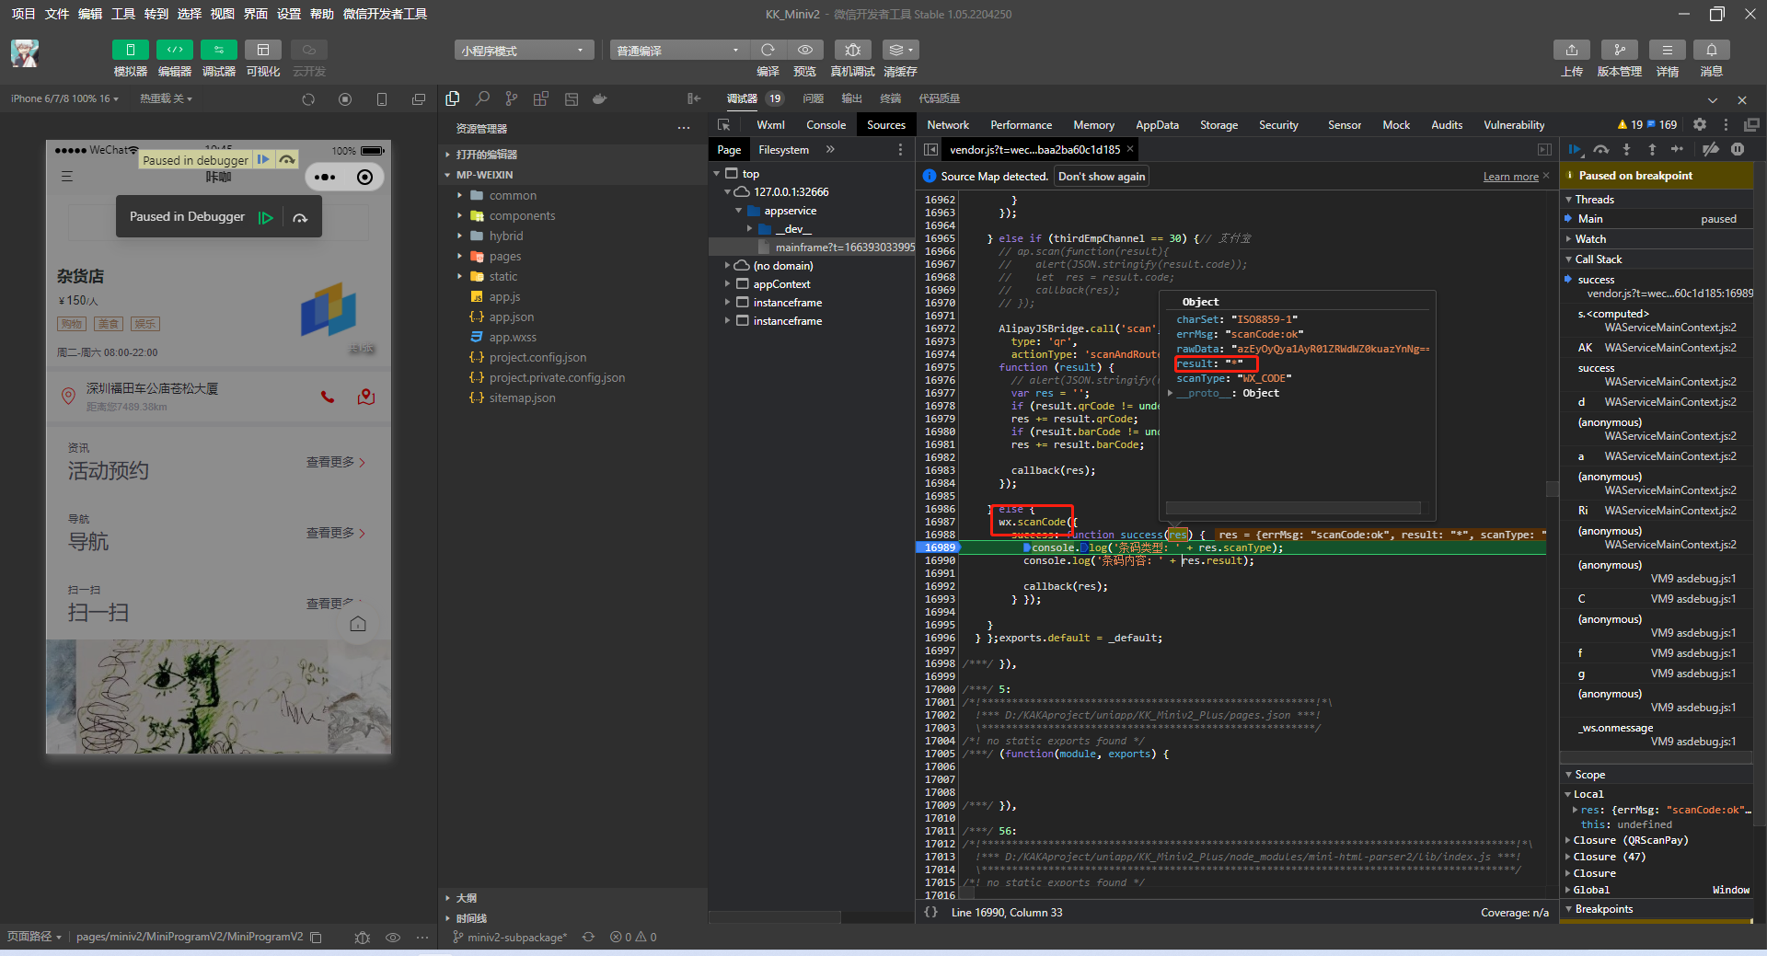Open search icon in editor sidebar
This screenshot has width=1767, height=956.
pyautogui.click(x=482, y=98)
